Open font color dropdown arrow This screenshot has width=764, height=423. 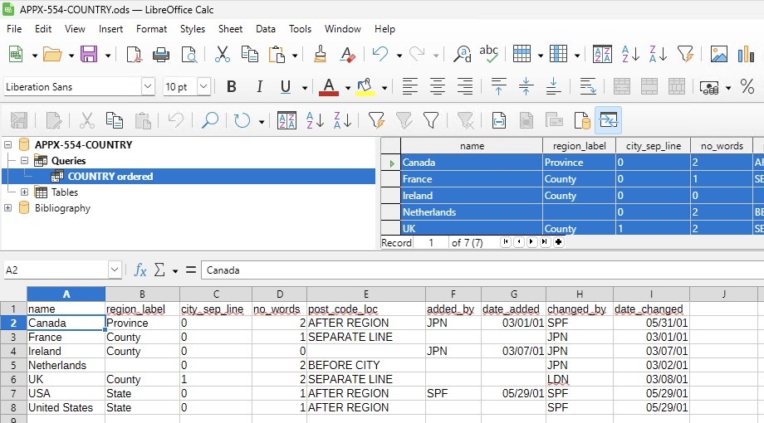click(x=347, y=88)
